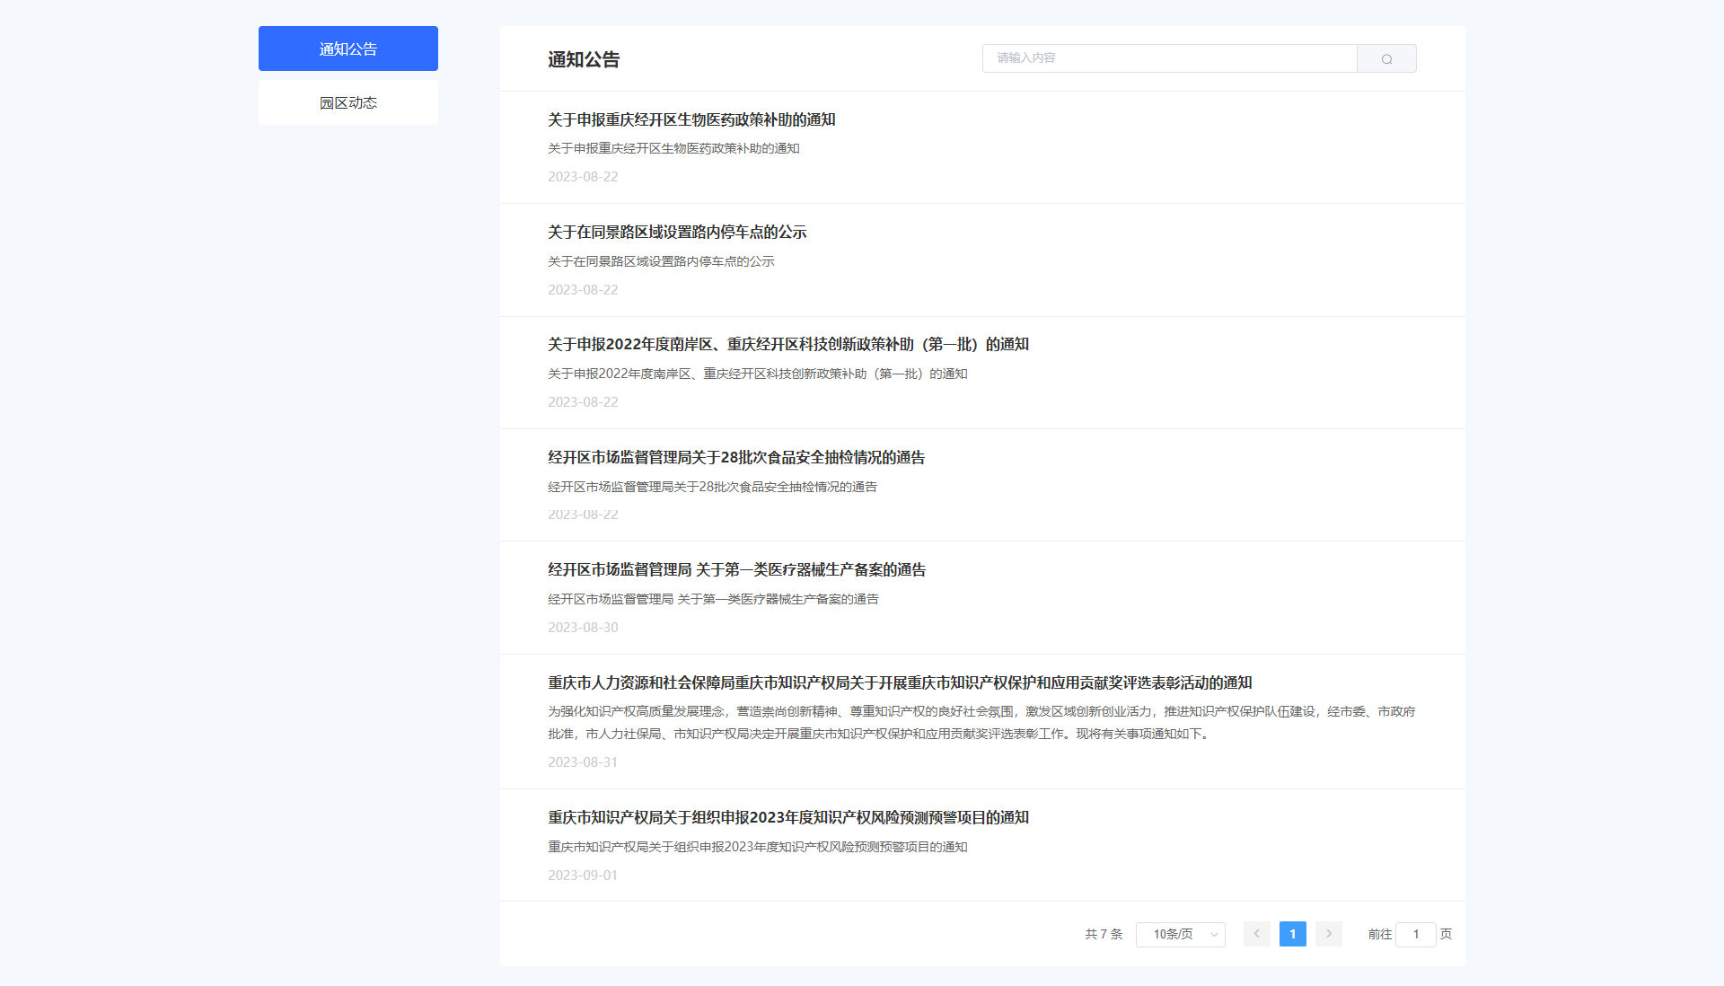The width and height of the screenshot is (1724, 986).
Task: Select the 通知公告 sidebar tab
Action: [x=347, y=48]
